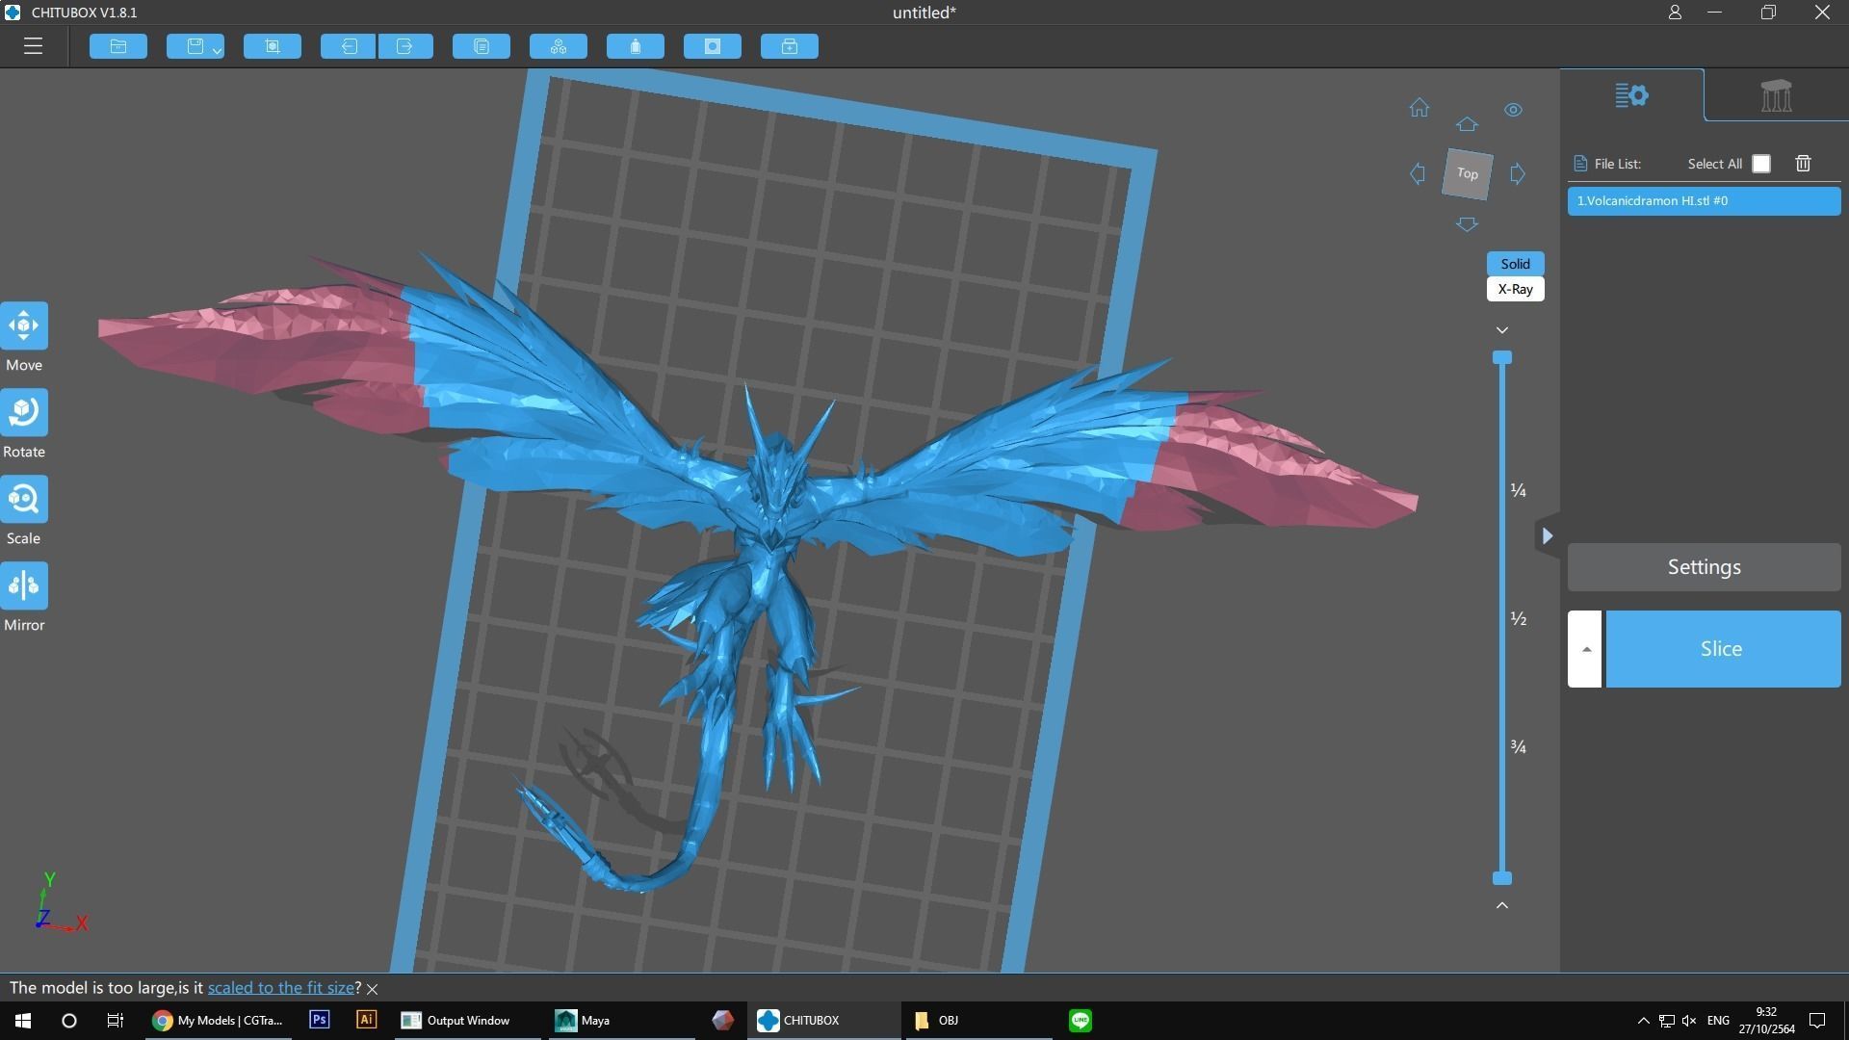The image size is (1849, 1040).
Task: Open the Settings button
Action: click(x=1705, y=567)
